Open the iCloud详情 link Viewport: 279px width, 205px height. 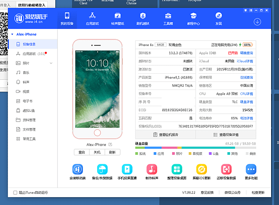[245, 61]
